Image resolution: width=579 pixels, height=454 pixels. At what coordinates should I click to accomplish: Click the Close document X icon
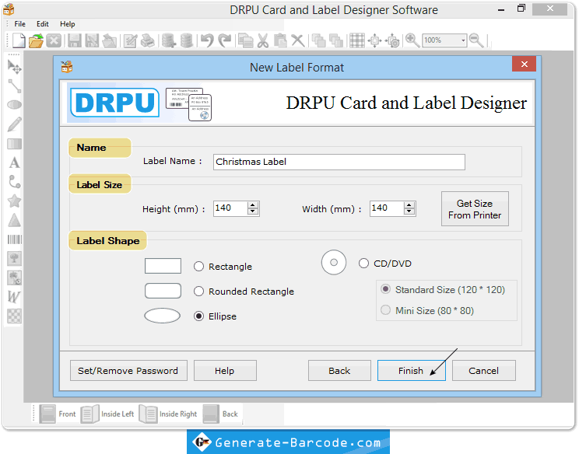click(54, 40)
